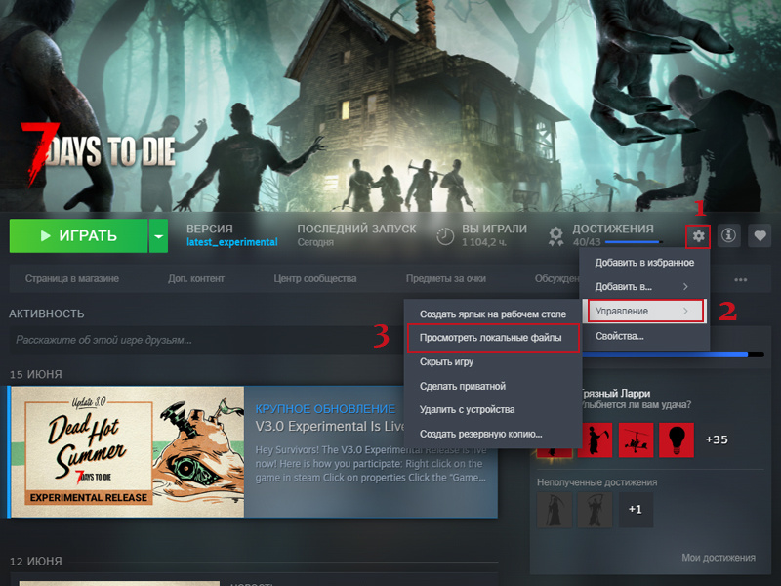Click the three-dots more links button
781x586 pixels.
click(741, 279)
